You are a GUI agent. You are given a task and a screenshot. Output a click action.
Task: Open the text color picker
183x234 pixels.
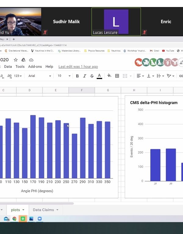(99, 76)
